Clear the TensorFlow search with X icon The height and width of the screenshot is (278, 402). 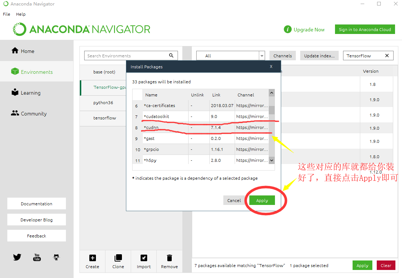(x=387, y=56)
